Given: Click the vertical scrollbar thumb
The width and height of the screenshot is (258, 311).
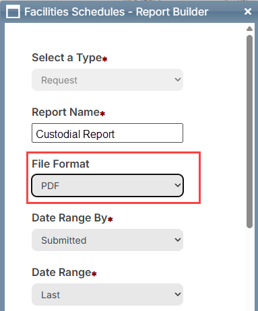Looking at the screenshot, I should [249, 132].
